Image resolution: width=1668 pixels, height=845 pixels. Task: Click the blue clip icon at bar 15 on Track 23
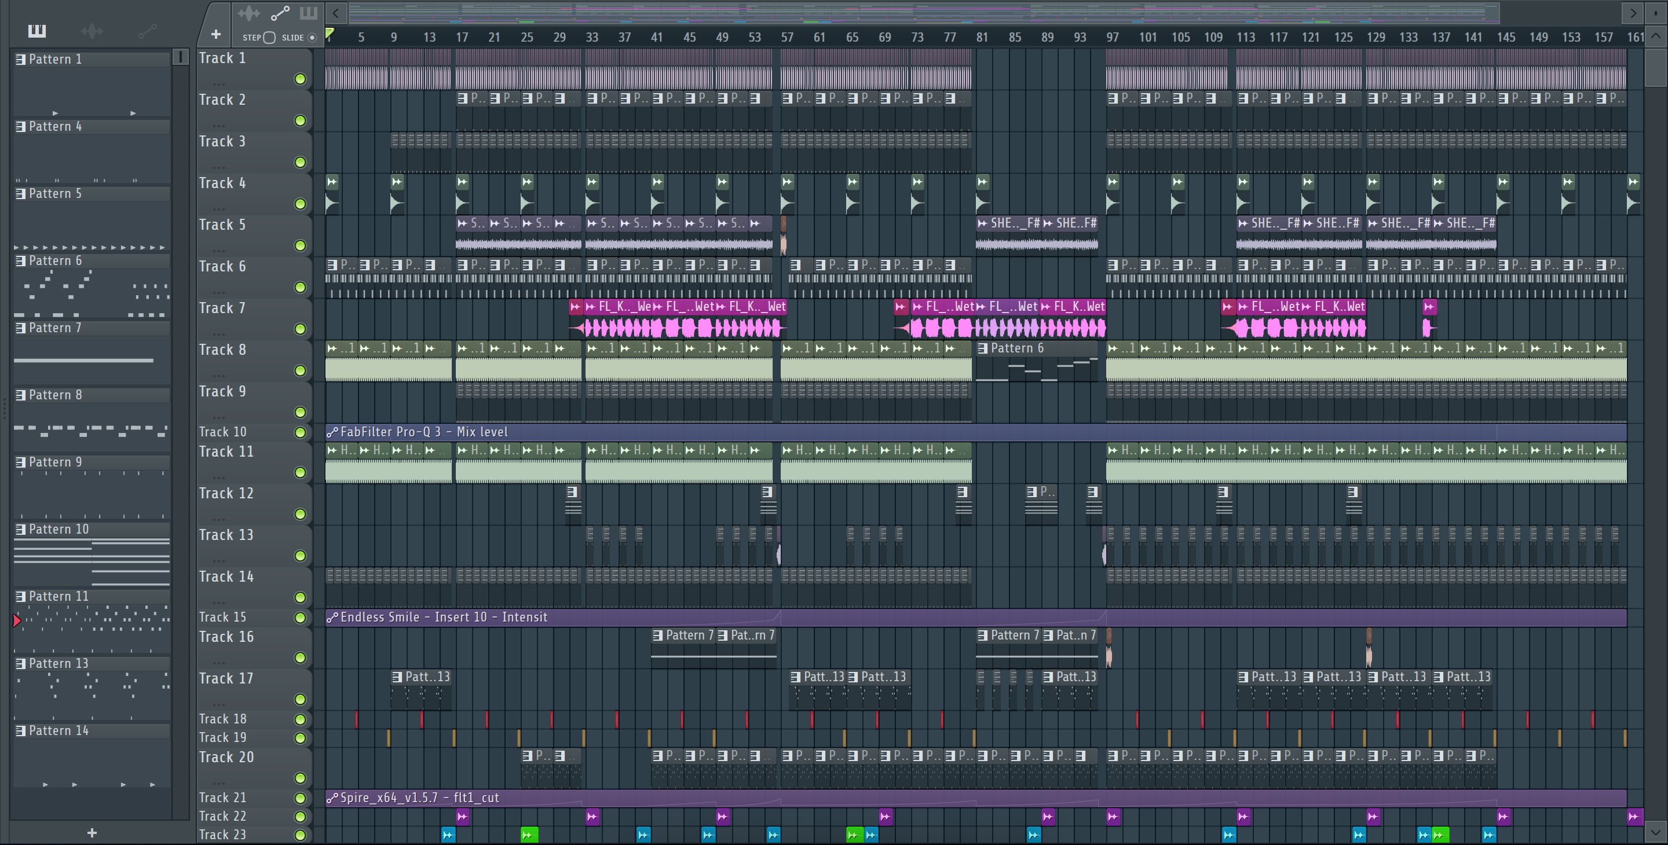pyautogui.click(x=448, y=835)
